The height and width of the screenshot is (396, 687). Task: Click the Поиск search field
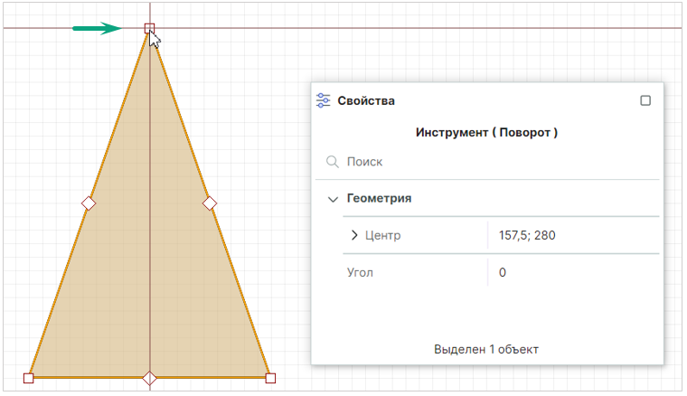[487, 162]
